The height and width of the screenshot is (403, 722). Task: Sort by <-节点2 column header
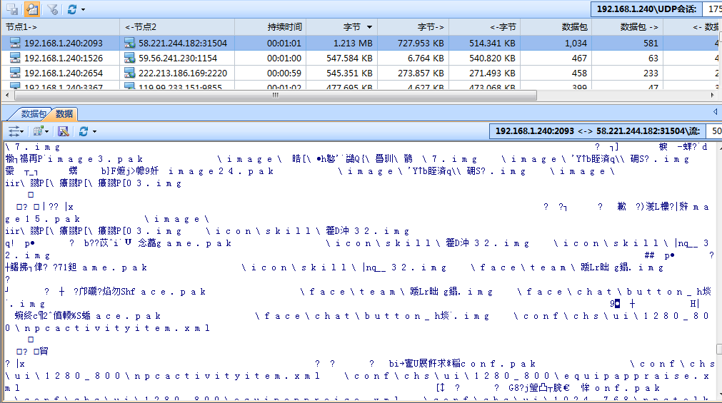click(x=177, y=27)
